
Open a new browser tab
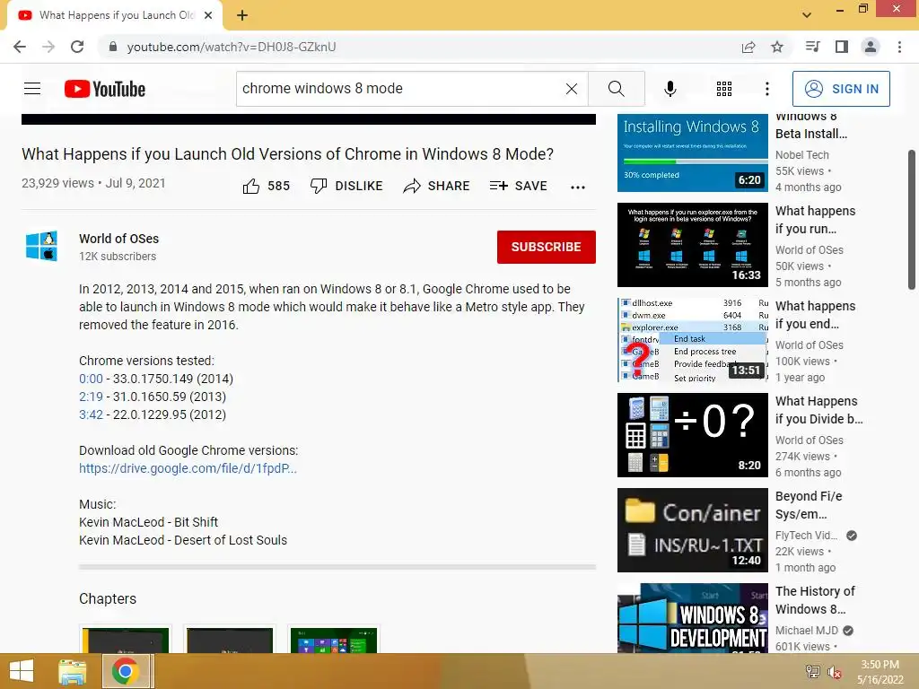click(242, 15)
